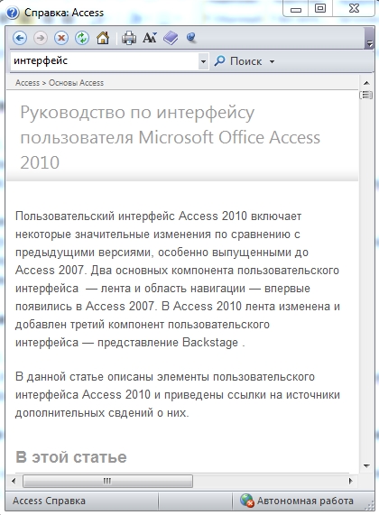Toggle the keep-on-top pushpin icon

pos(191,38)
